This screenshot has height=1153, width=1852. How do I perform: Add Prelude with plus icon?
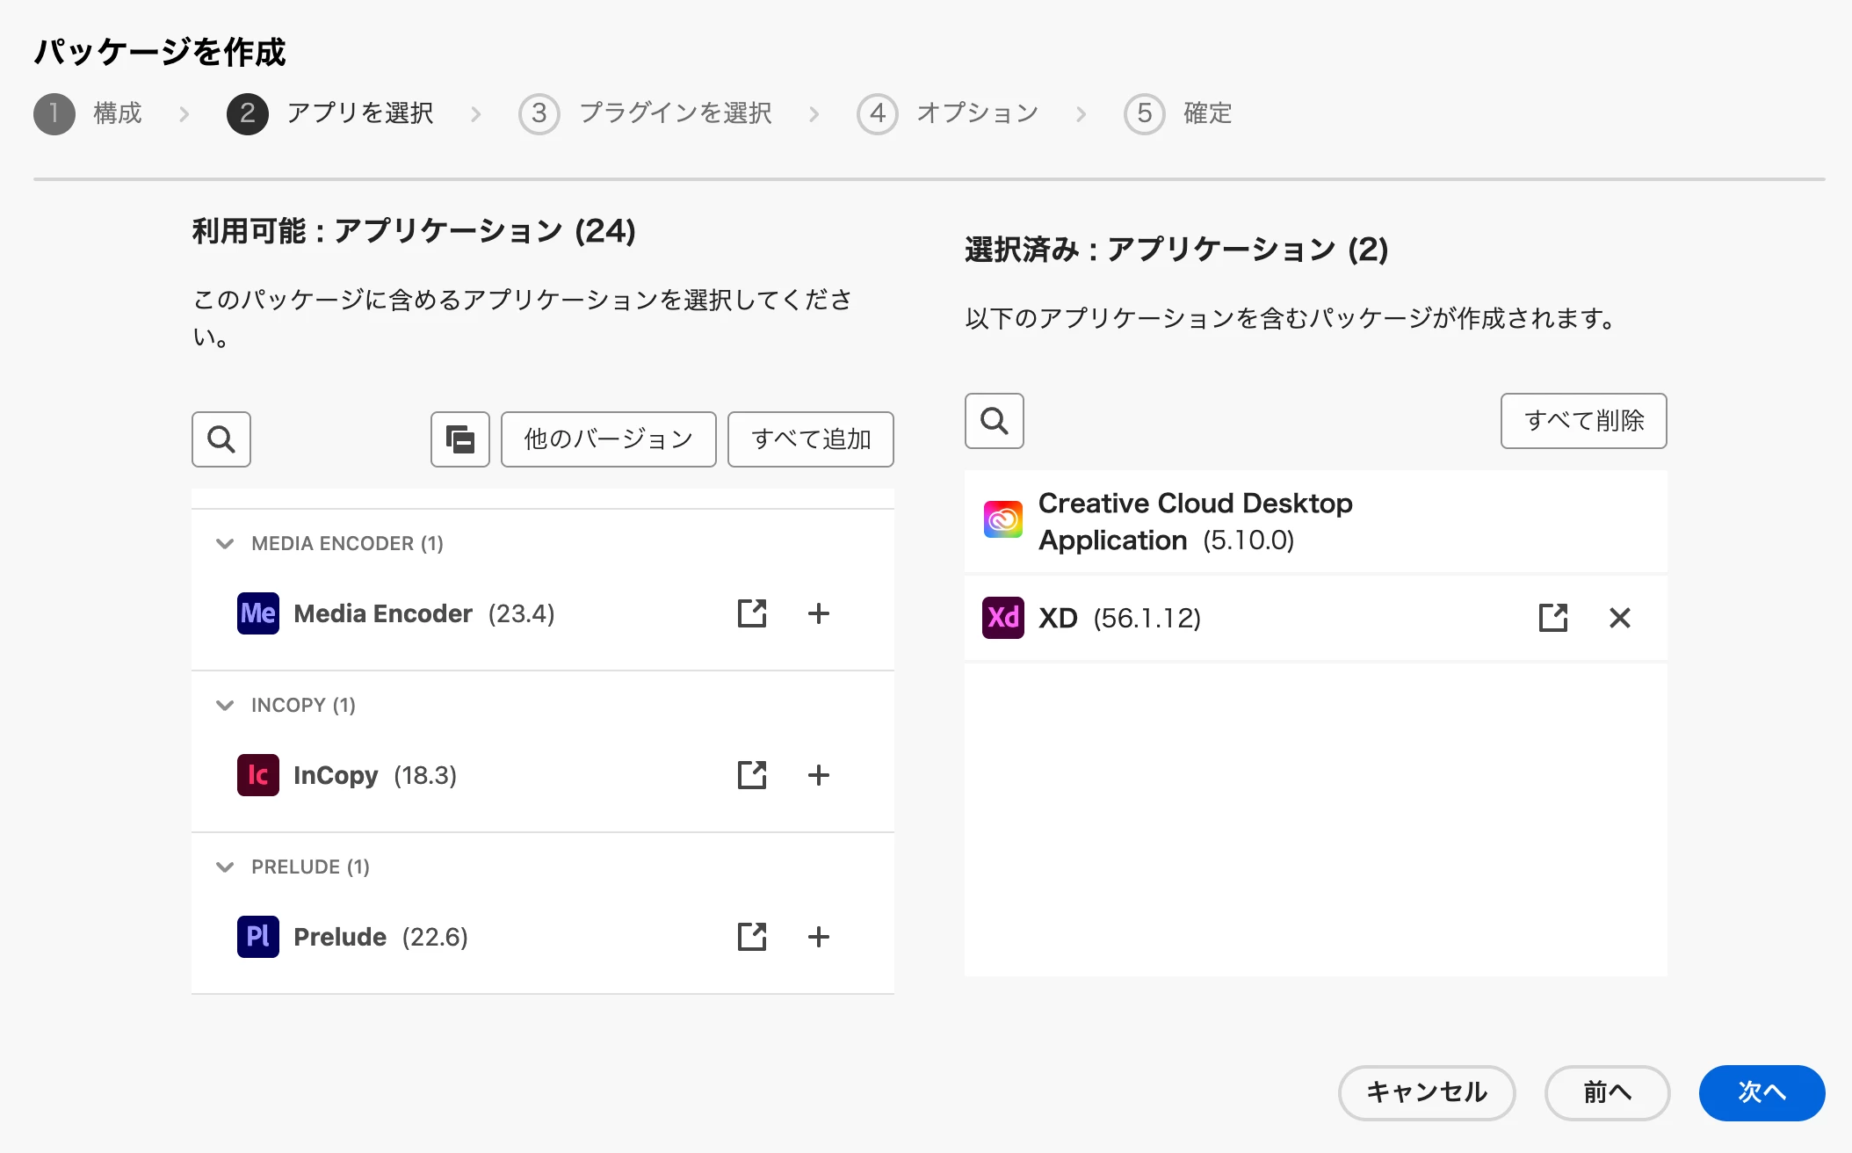click(x=818, y=937)
